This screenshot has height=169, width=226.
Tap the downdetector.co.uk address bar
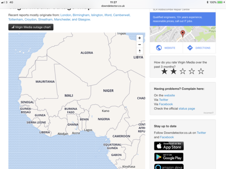pyautogui.click(x=113, y=6)
